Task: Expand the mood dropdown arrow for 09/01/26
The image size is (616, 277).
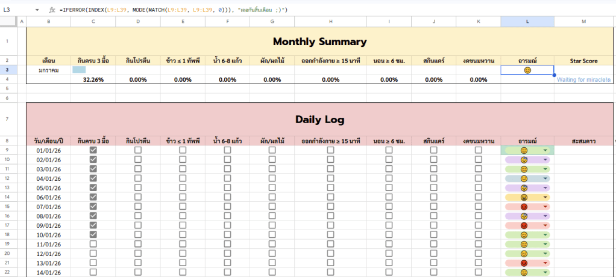Action: [x=546, y=225]
